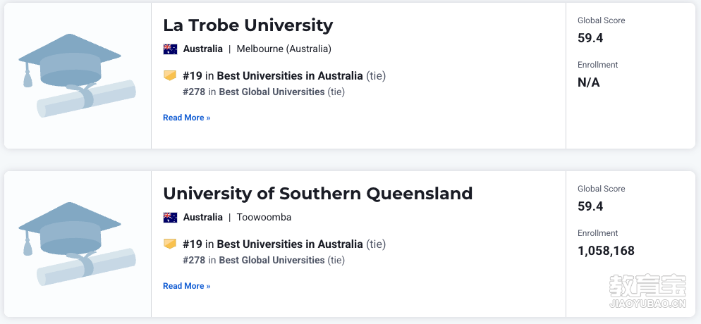Click Read More under University of Southern Queensland

186,286
